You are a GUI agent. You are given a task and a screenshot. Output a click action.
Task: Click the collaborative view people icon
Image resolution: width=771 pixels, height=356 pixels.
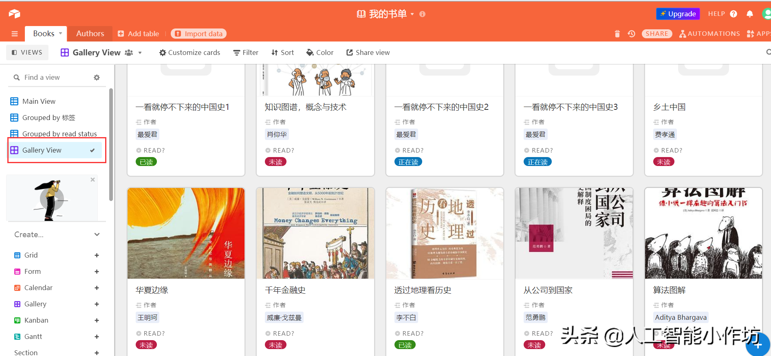[x=129, y=52]
